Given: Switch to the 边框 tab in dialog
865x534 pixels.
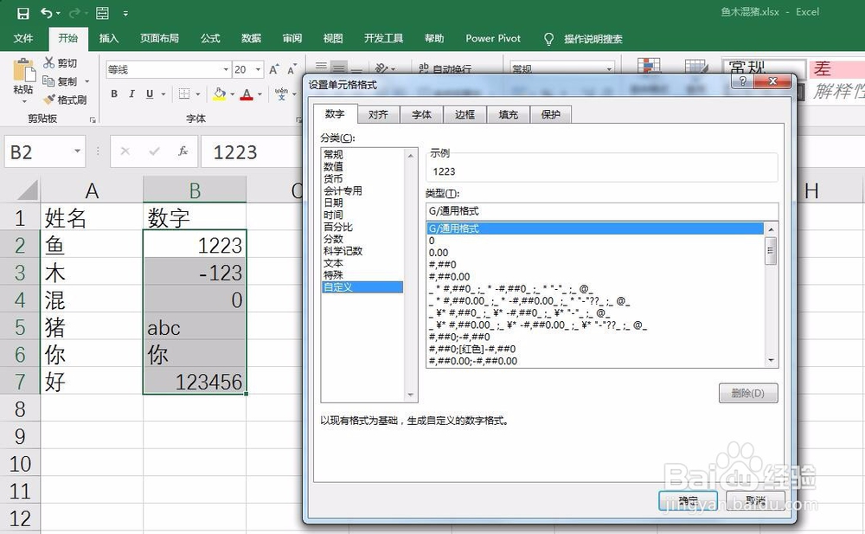Looking at the screenshot, I should pos(465,113).
